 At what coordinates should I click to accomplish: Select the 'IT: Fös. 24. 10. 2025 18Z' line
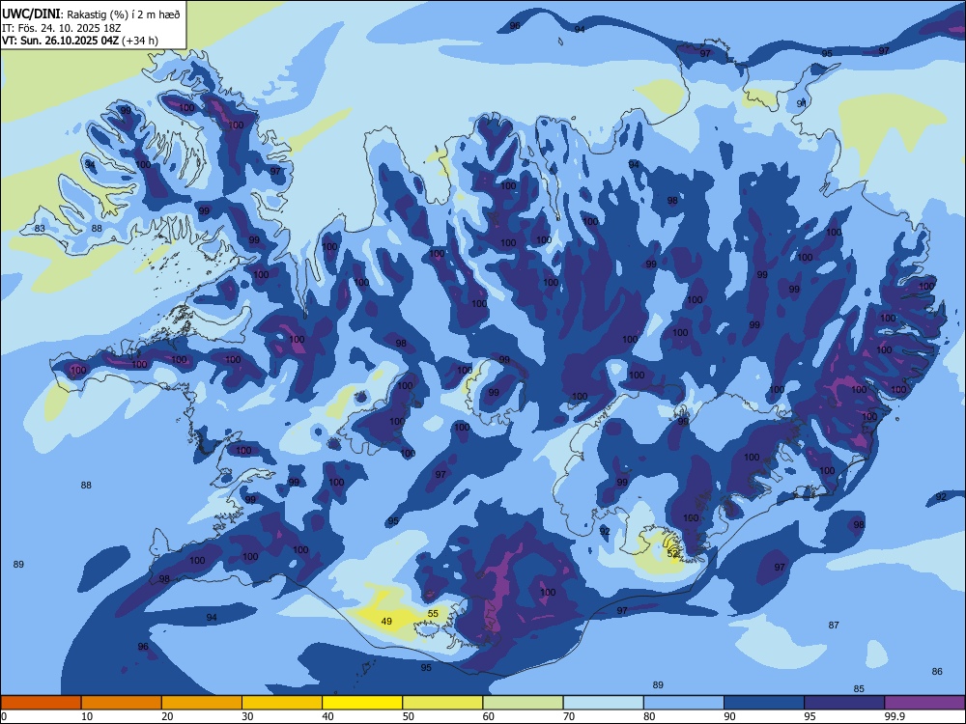61,28
